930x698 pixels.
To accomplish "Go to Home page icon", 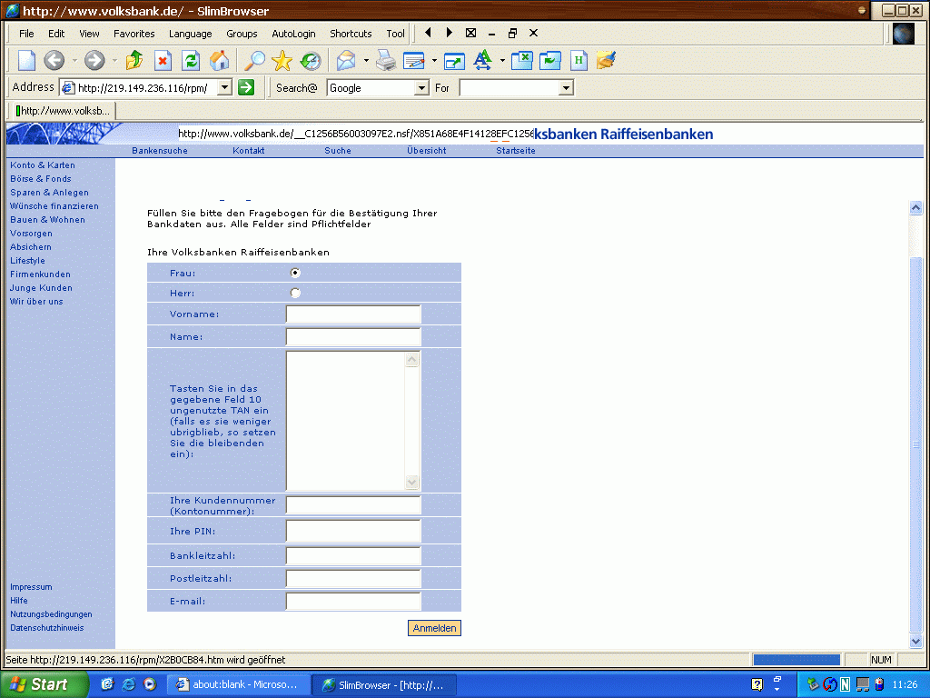I will click(x=220, y=60).
